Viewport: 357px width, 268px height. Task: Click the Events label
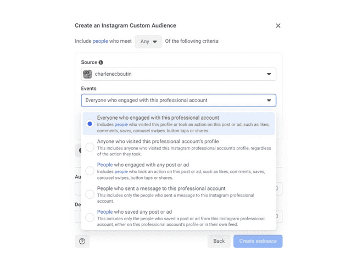88,88
